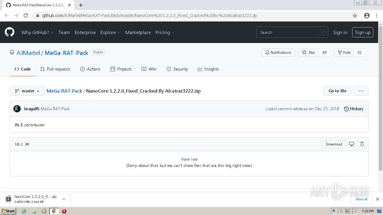Open download item options chevron
The width and height of the screenshot is (383, 215).
(x=64, y=199)
